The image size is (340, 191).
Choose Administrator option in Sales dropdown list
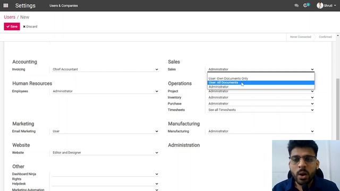point(261,86)
